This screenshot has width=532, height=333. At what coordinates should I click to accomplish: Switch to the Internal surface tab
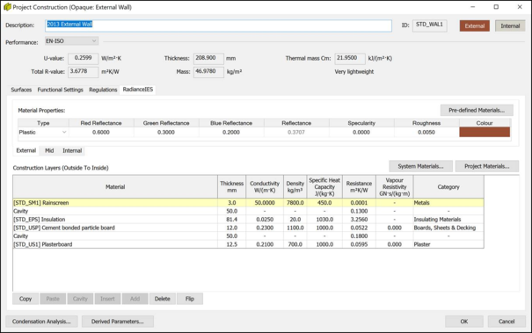[72, 150]
